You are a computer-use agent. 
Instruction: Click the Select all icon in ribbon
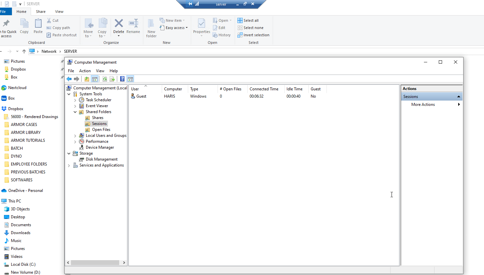tap(240, 20)
